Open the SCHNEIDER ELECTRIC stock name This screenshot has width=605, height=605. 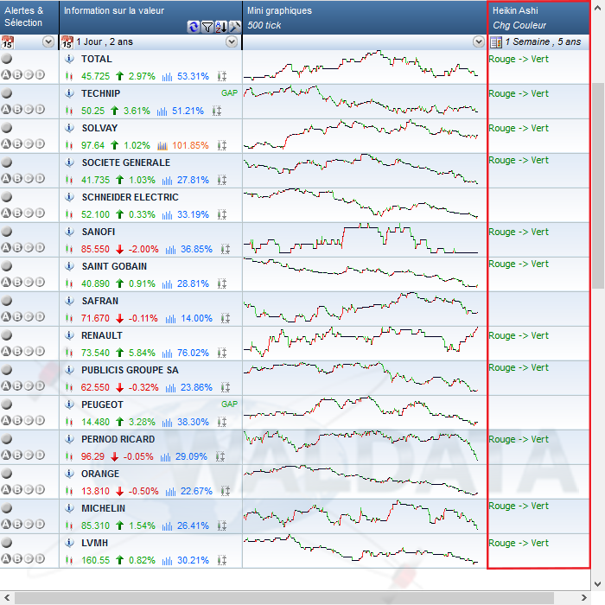[130, 197]
